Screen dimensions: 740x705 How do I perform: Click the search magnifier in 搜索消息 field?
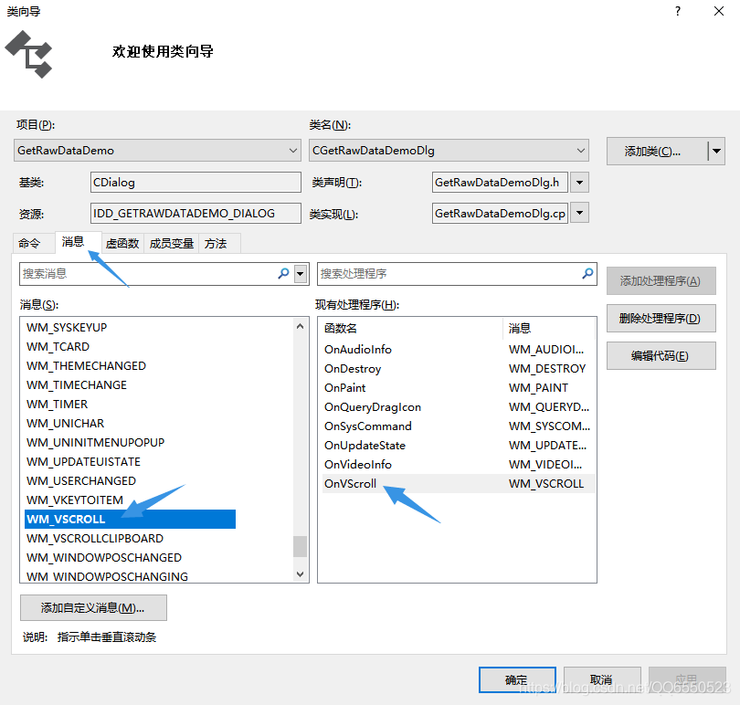pos(286,274)
